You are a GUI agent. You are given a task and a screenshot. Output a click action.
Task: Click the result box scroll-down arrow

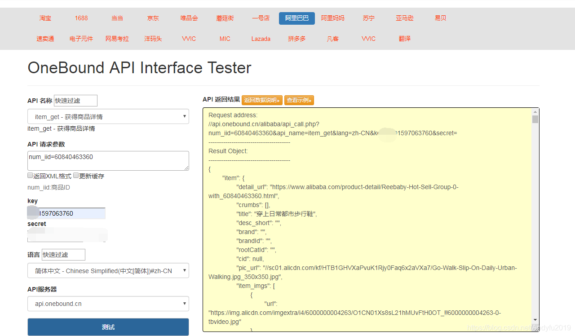pyautogui.click(x=535, y=320)
